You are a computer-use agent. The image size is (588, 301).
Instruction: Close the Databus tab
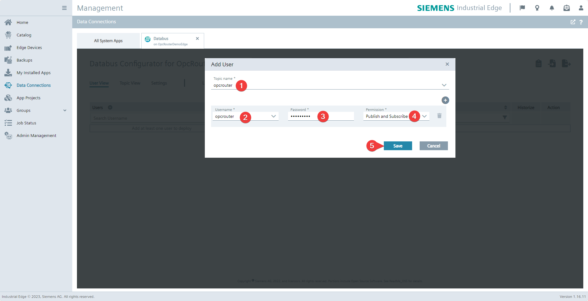pos(197,39)
